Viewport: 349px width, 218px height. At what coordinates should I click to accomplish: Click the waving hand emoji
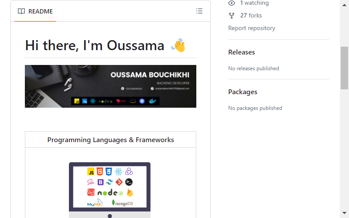[x=178, y=45]
